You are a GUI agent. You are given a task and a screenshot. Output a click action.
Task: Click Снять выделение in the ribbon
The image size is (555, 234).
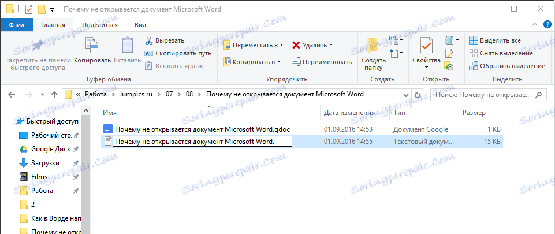click(x=501, y=54)
